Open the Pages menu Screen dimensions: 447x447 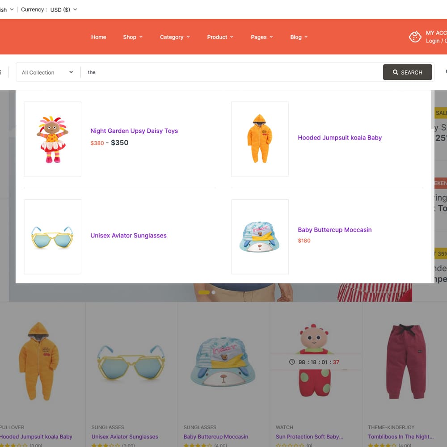pos(261,37)
